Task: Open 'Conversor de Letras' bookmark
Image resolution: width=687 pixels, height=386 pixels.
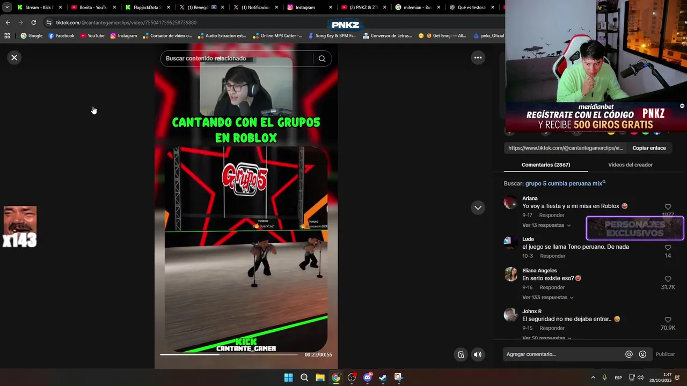Action: point(388,36)
